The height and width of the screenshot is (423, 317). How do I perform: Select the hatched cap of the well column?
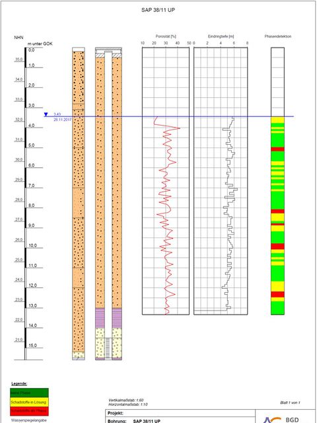(108, 53)
